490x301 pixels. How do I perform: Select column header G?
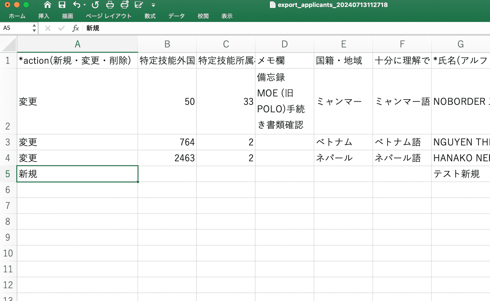point(461,44)
